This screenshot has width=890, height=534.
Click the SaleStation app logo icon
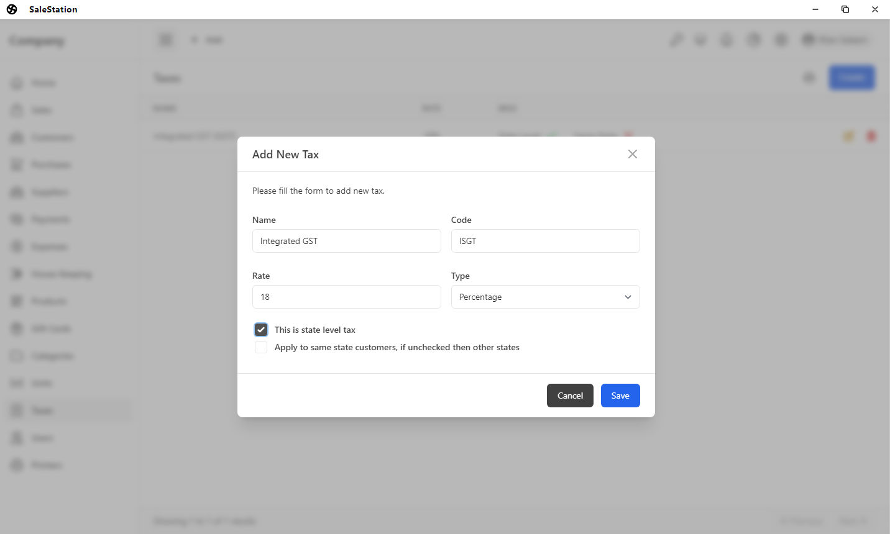click(12, 9)
